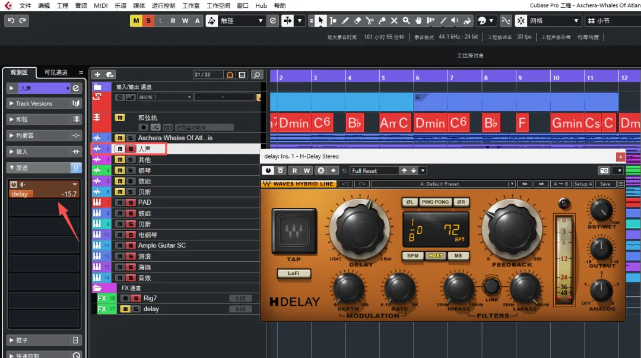Image resolution: width=641 pixels, height=358 pixels.
Task: Select the Draw pencil tool
Action: pyautogui.click(x=345, y=20)
